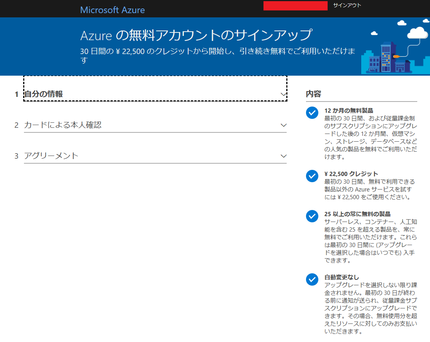Viewport: 430px width, 342px height.
Task: Click the dashed outline around 自分の情報
Action: pyautogui.click(x=155, y=79)
